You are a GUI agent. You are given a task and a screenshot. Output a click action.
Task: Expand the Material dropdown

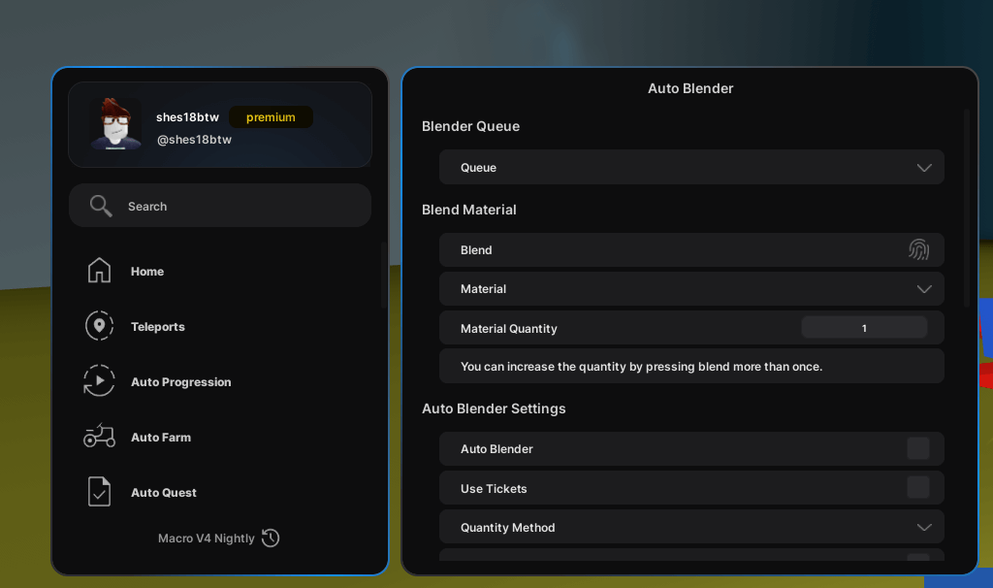click(691, 289)
